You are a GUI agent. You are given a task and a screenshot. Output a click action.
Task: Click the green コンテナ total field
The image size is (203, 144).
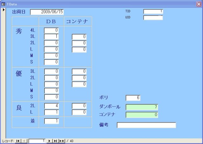[x=142, y=115]
